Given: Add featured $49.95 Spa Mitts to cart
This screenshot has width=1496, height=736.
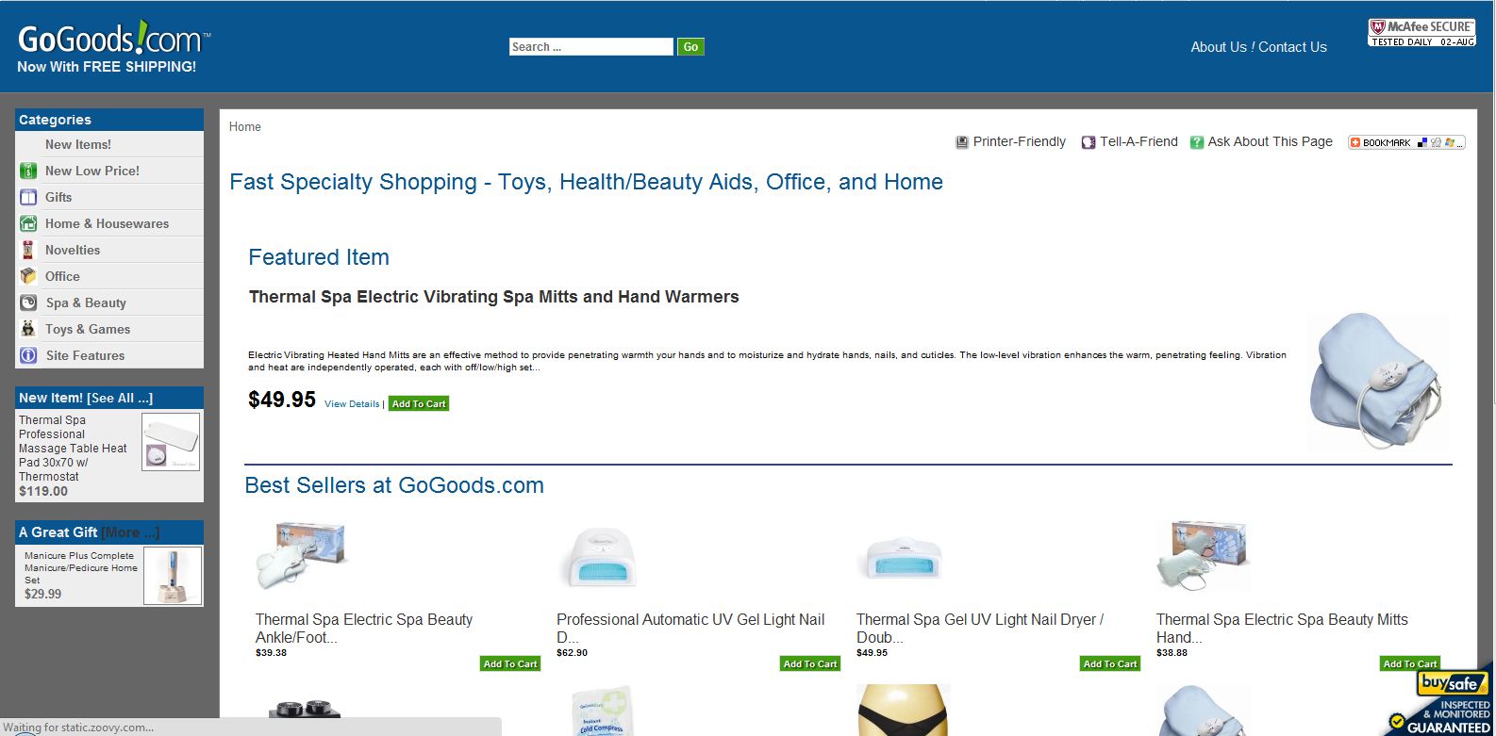Looking at the screenshot, I should tap(419, 403).
